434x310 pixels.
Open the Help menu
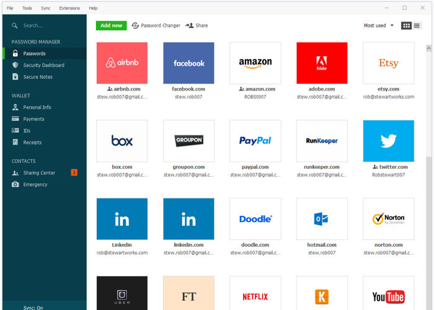[x=93, y=8]
